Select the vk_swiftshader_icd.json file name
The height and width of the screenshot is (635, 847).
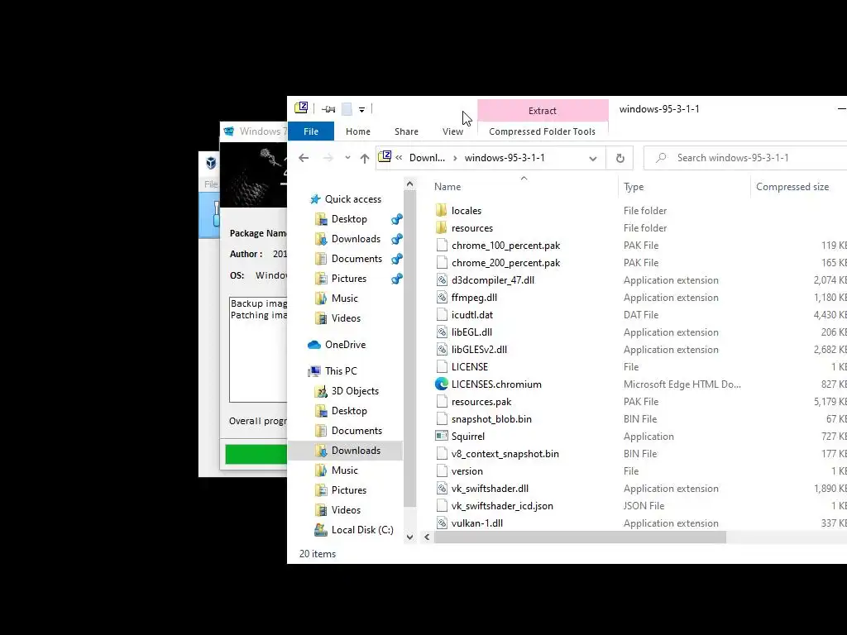tap(502, 506)
